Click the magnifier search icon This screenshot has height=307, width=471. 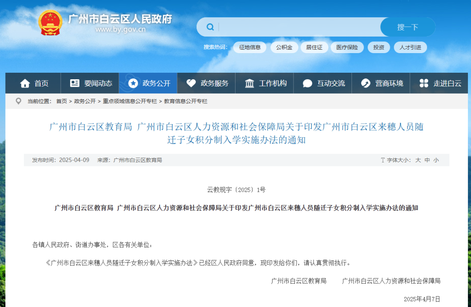(x=210, y=27)
